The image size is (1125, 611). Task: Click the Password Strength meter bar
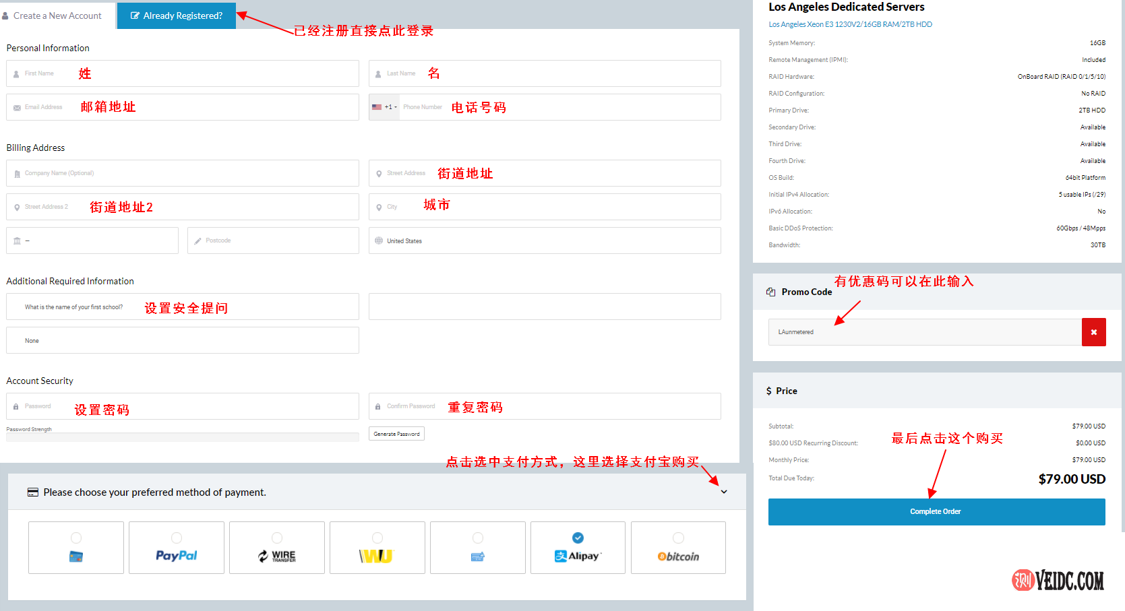[182, 437]
